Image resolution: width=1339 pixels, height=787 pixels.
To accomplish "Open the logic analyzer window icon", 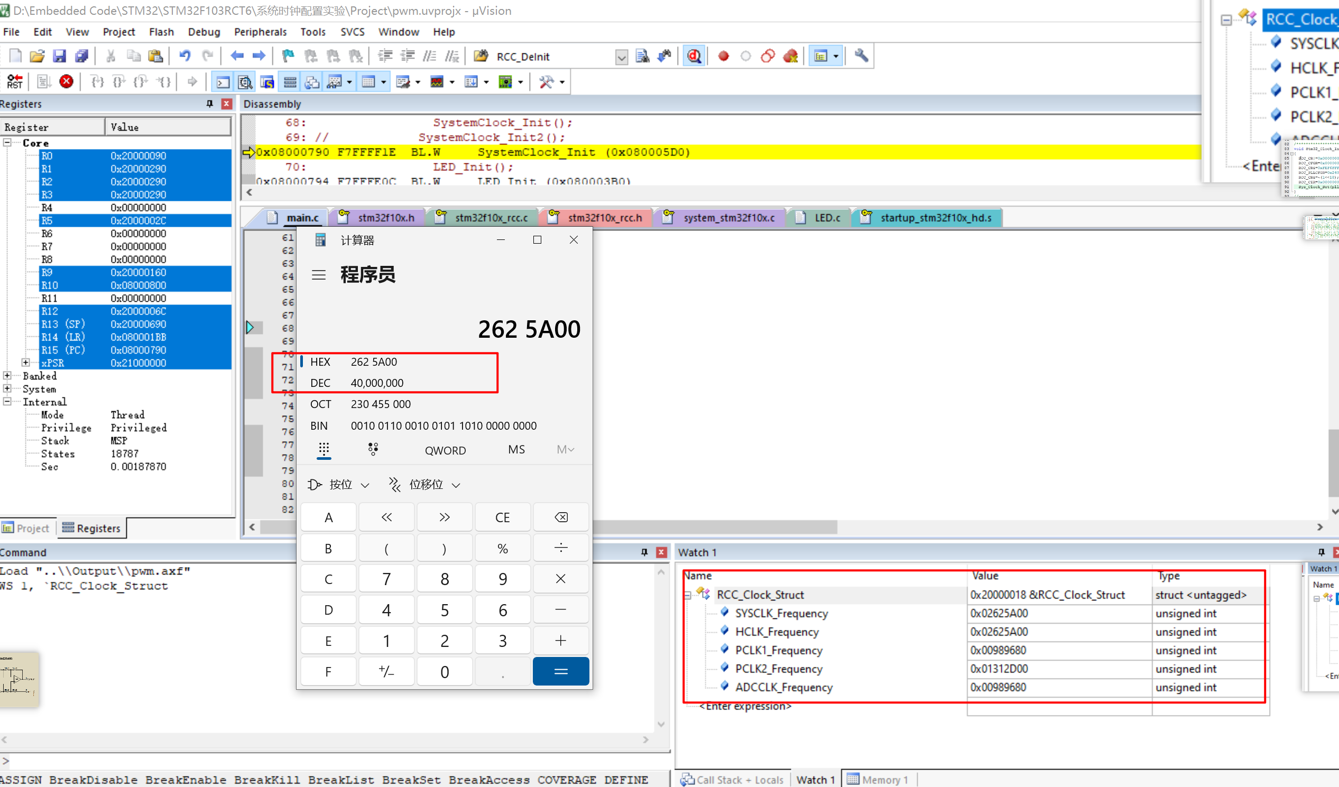I will [437, 82].
